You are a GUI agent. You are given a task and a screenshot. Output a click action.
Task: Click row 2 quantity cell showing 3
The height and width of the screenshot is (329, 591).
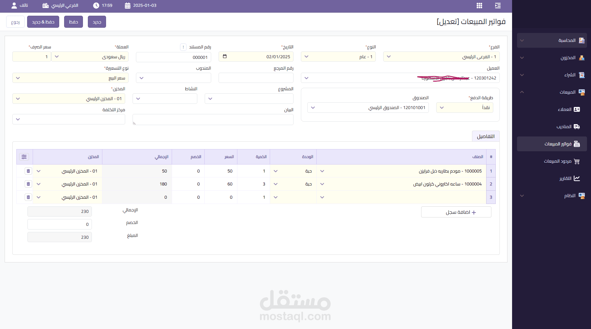(253, 184)
